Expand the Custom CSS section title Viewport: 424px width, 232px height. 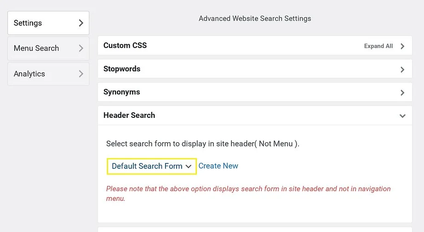pyautogui.click(x=125, y=46)
